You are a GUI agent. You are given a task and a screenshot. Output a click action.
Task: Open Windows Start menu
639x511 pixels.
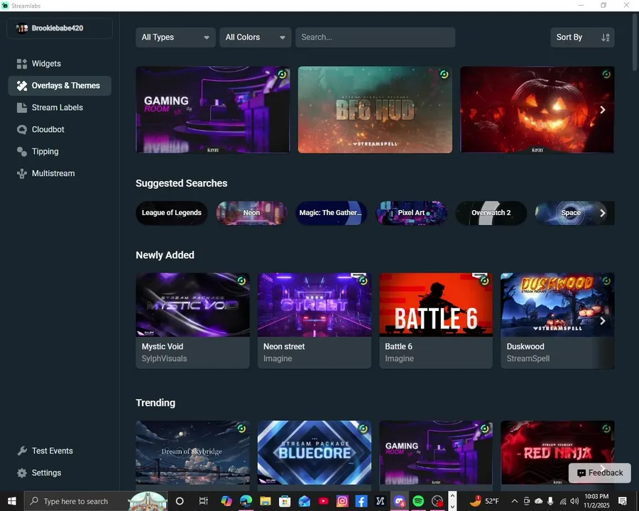point(12,501)
